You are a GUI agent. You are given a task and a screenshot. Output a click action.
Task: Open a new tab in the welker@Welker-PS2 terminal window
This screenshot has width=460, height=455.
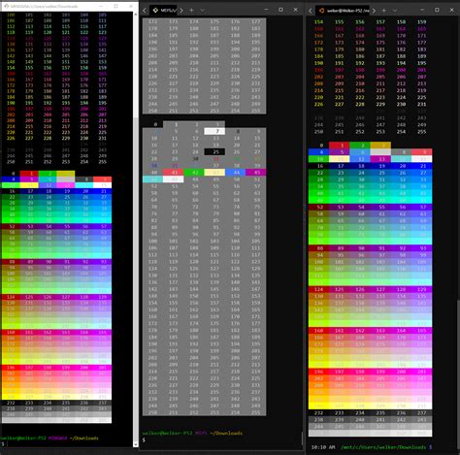[x=384, y=11]
